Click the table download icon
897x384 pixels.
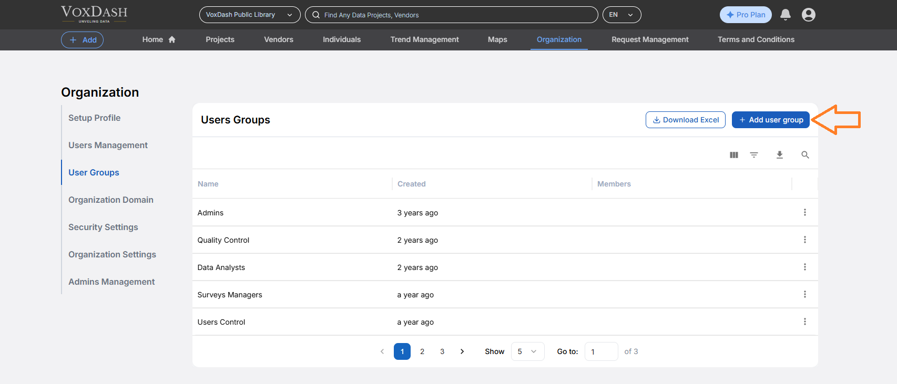(780, 155)
